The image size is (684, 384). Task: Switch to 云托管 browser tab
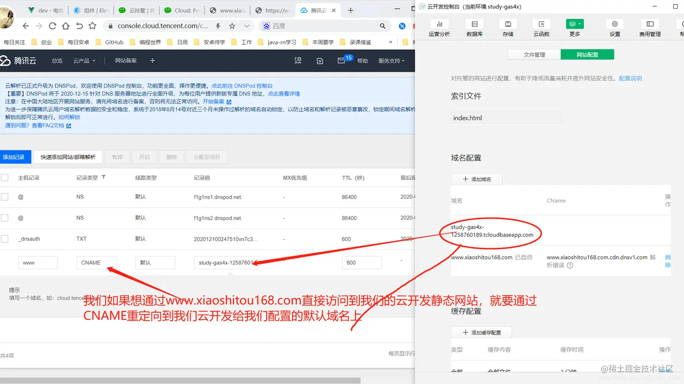137,10
